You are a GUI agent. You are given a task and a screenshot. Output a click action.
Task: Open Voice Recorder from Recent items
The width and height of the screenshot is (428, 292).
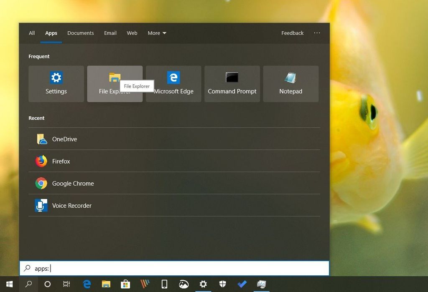[71, 205]
